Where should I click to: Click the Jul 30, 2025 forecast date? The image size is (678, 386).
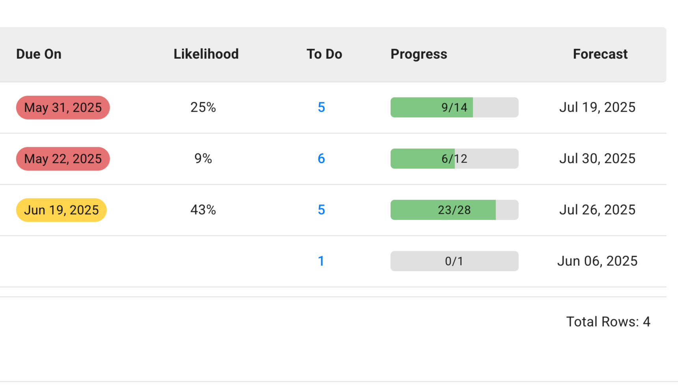click(597, 159)
